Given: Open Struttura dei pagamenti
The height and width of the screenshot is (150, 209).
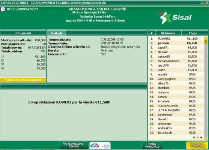Looking at the screenshot, I should [23, 79].
